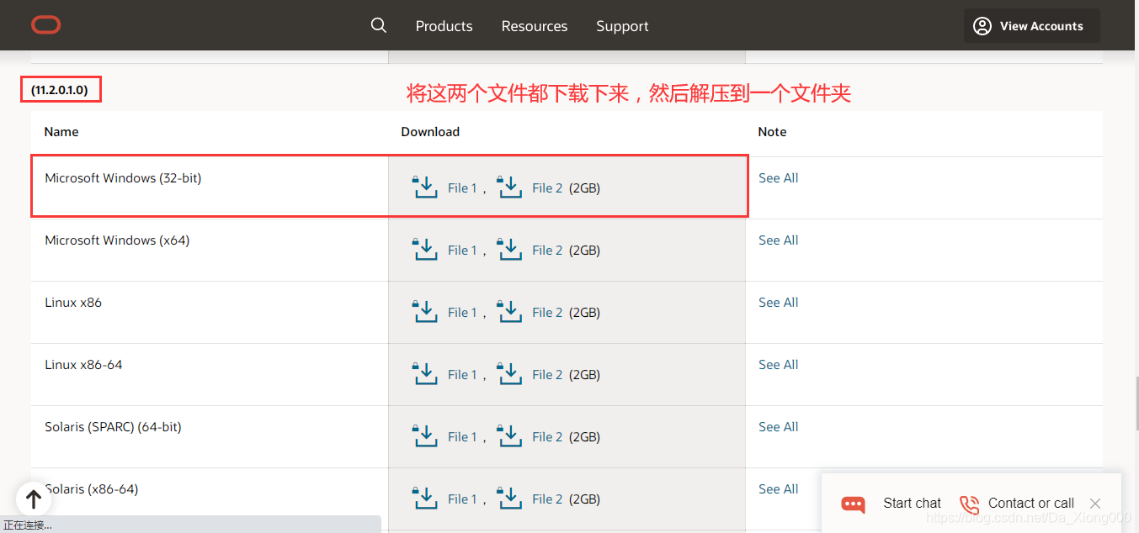Open File 2 link for Microsoft Windows (x64)
This screenshot has width=1139, height=533.
click(x=547, y=251)
